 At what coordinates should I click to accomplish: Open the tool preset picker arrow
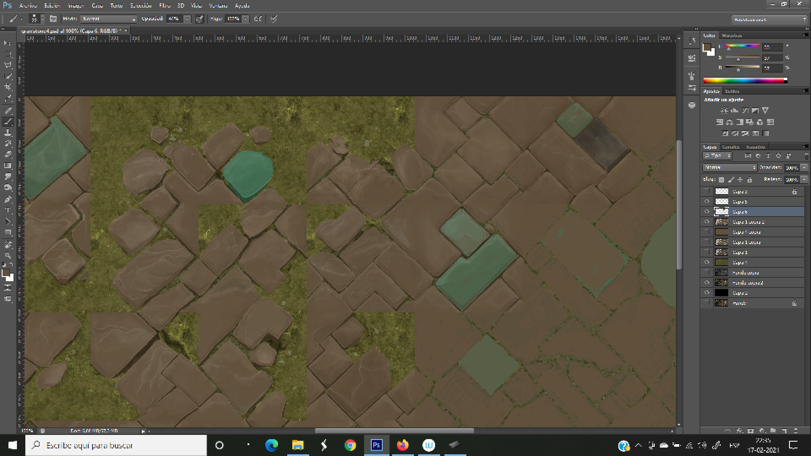[22, 19]
